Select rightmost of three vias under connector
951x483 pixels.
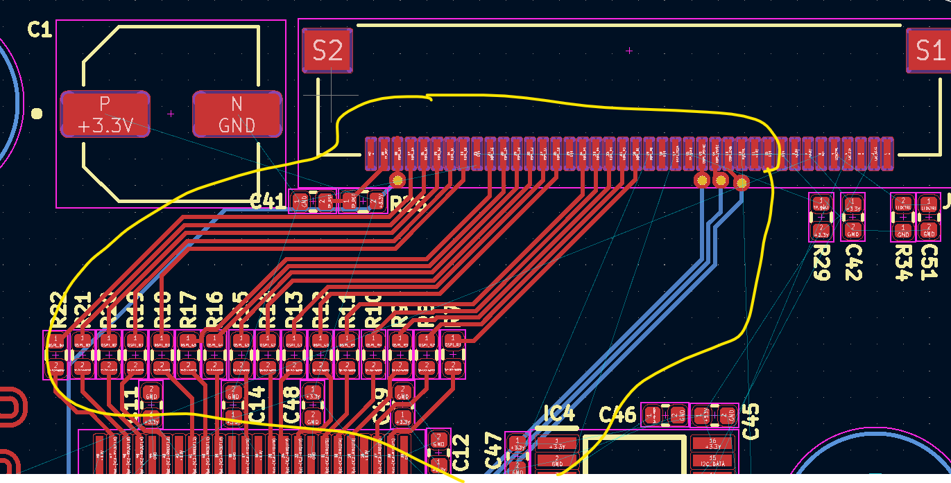[x=741, y=183]
